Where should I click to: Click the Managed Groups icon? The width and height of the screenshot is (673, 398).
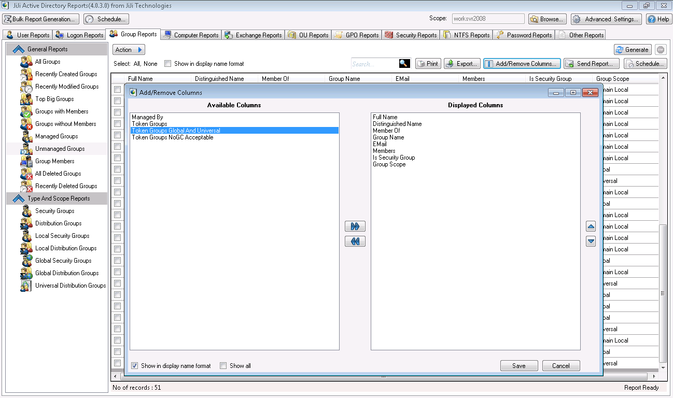[26, 136]
